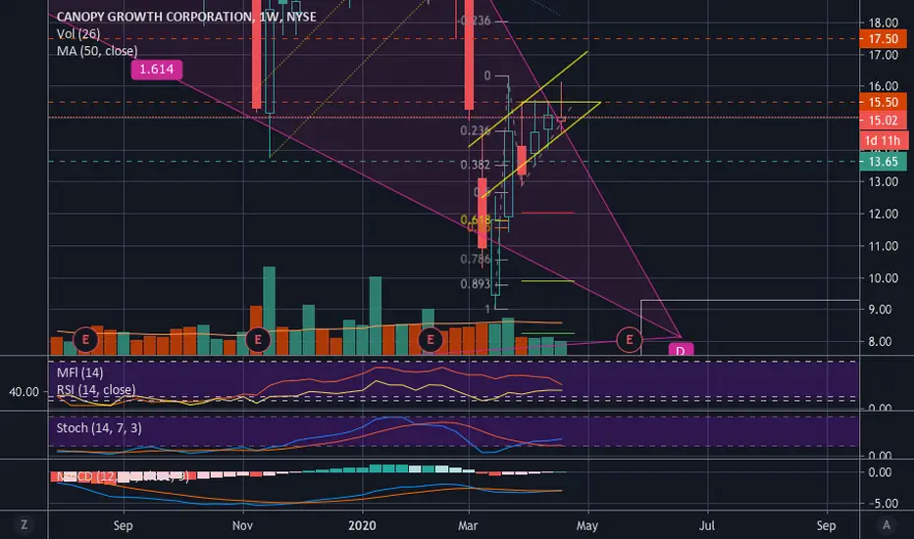914x539 pixels.
Task: Select the RSI (14, close) indicator legend
Action: coord(95,389)
